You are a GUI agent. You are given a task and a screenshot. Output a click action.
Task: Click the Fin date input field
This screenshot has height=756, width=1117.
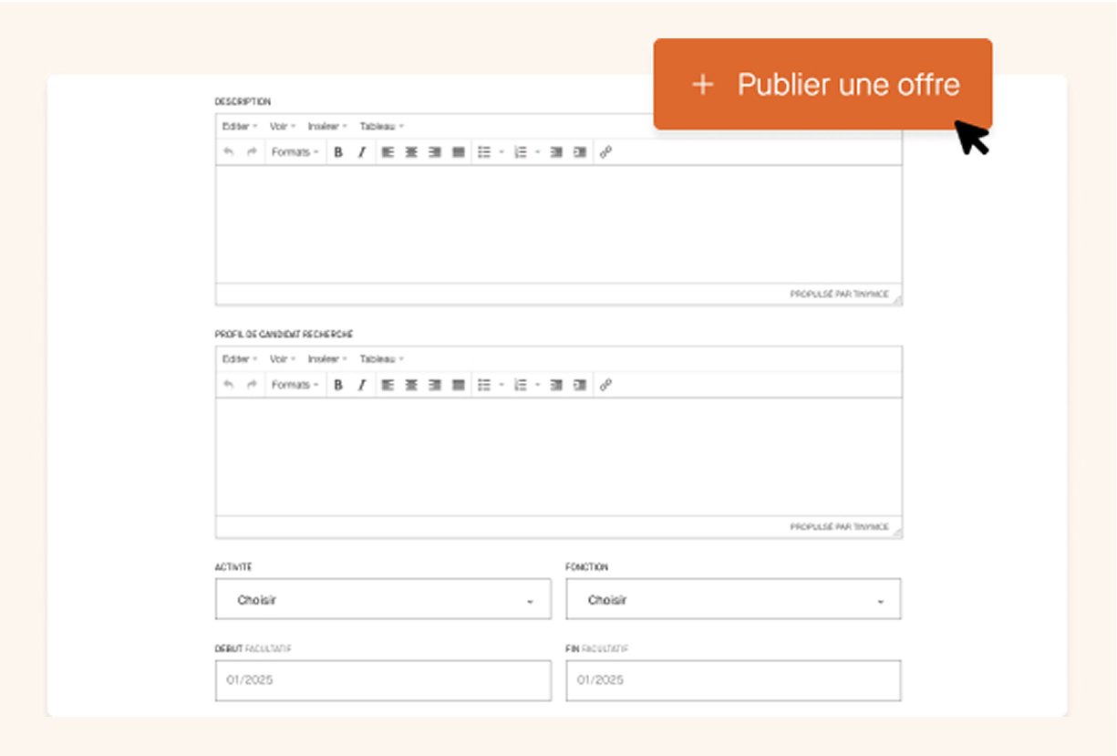(x=733, y=680)
